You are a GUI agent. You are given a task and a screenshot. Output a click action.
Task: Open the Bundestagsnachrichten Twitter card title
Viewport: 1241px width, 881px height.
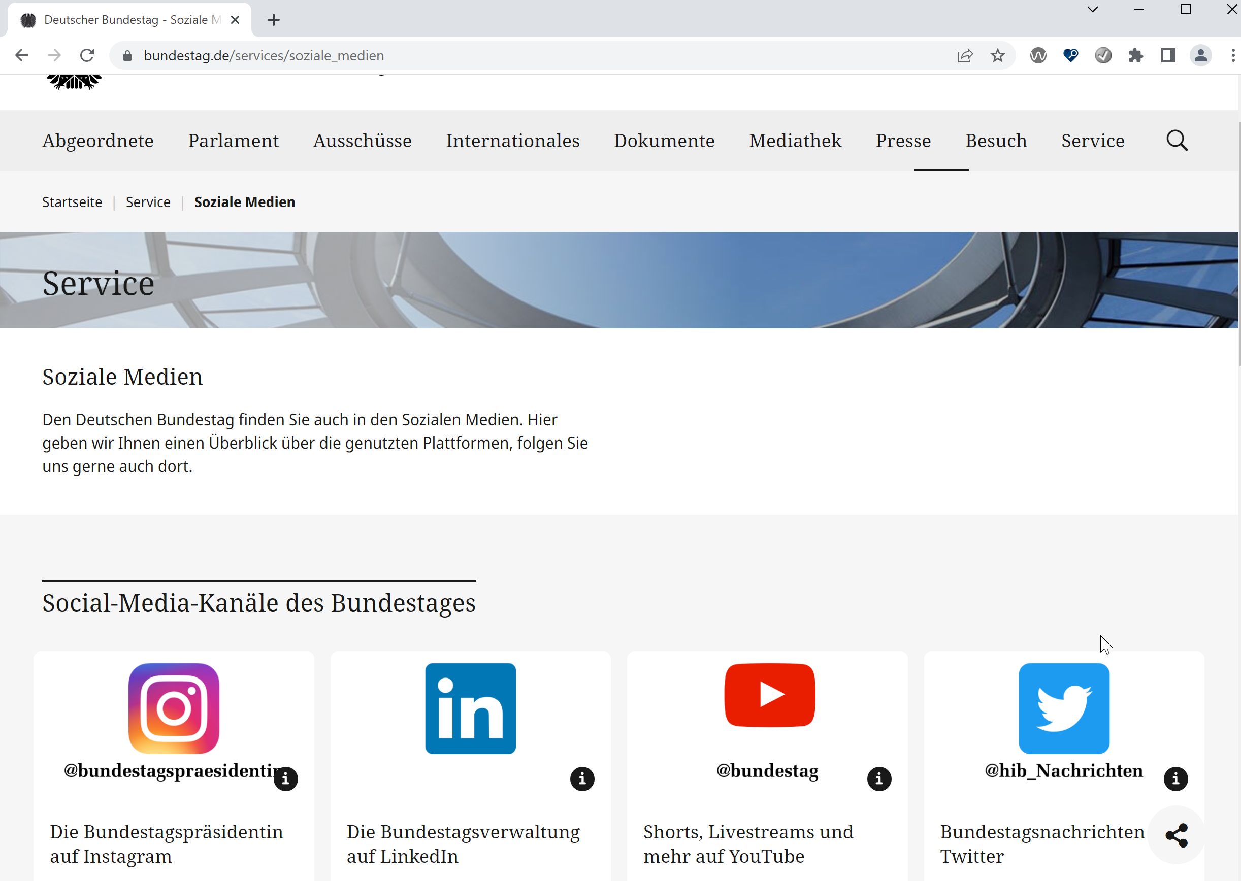click(1042, 843)
